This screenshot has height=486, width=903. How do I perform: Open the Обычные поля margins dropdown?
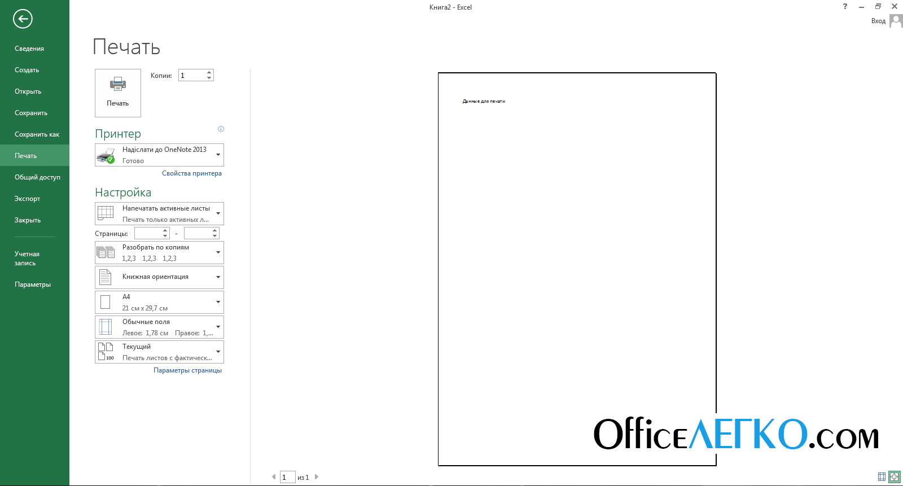coord(159,327)
